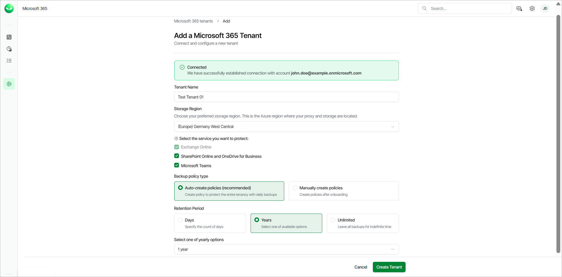This screenshot has height=277, width=562.
Task: Select Manually create policies option
Action: click(x=295, y=188)
